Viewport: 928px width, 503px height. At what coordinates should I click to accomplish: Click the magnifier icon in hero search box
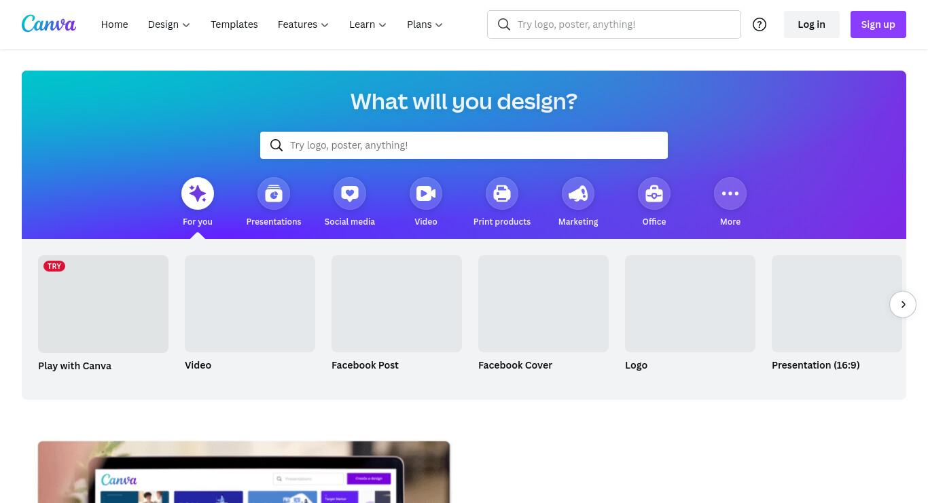tap(276, 145)
